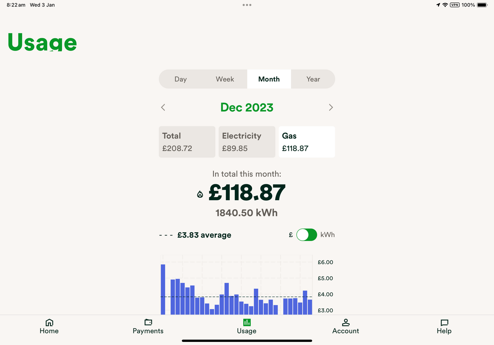This screenshot has width=494, height=345.
Task: Open the Help chat icon
Action: pyautogui.click(x=444, y=323)
